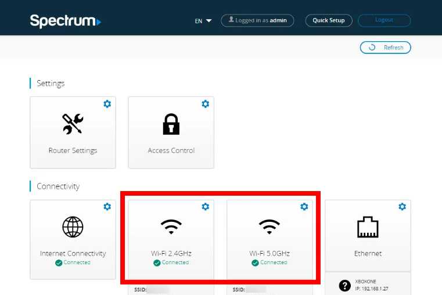
Task: Select the Wi-Fi 5.0GHz label
Action: pyautogui.click(x=269, y=253)
